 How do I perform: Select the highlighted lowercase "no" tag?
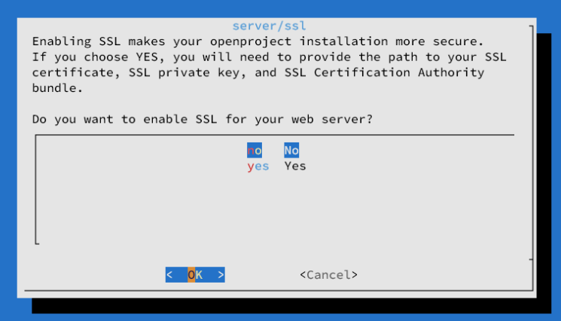pyautogui.click(x=255, y=151)
